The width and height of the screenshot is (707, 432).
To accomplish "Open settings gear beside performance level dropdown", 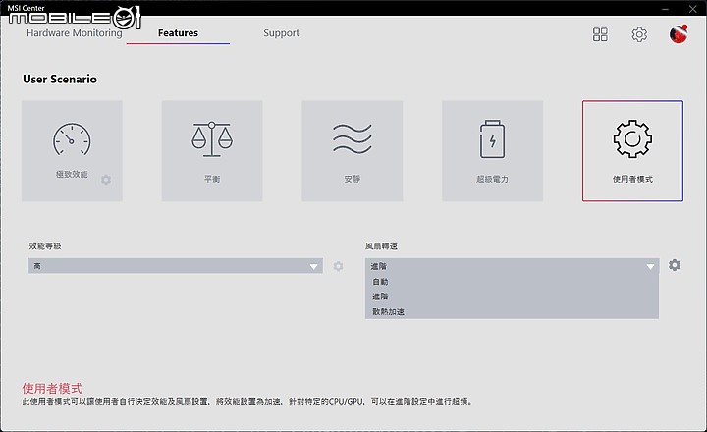I will [x=338, y=266].
